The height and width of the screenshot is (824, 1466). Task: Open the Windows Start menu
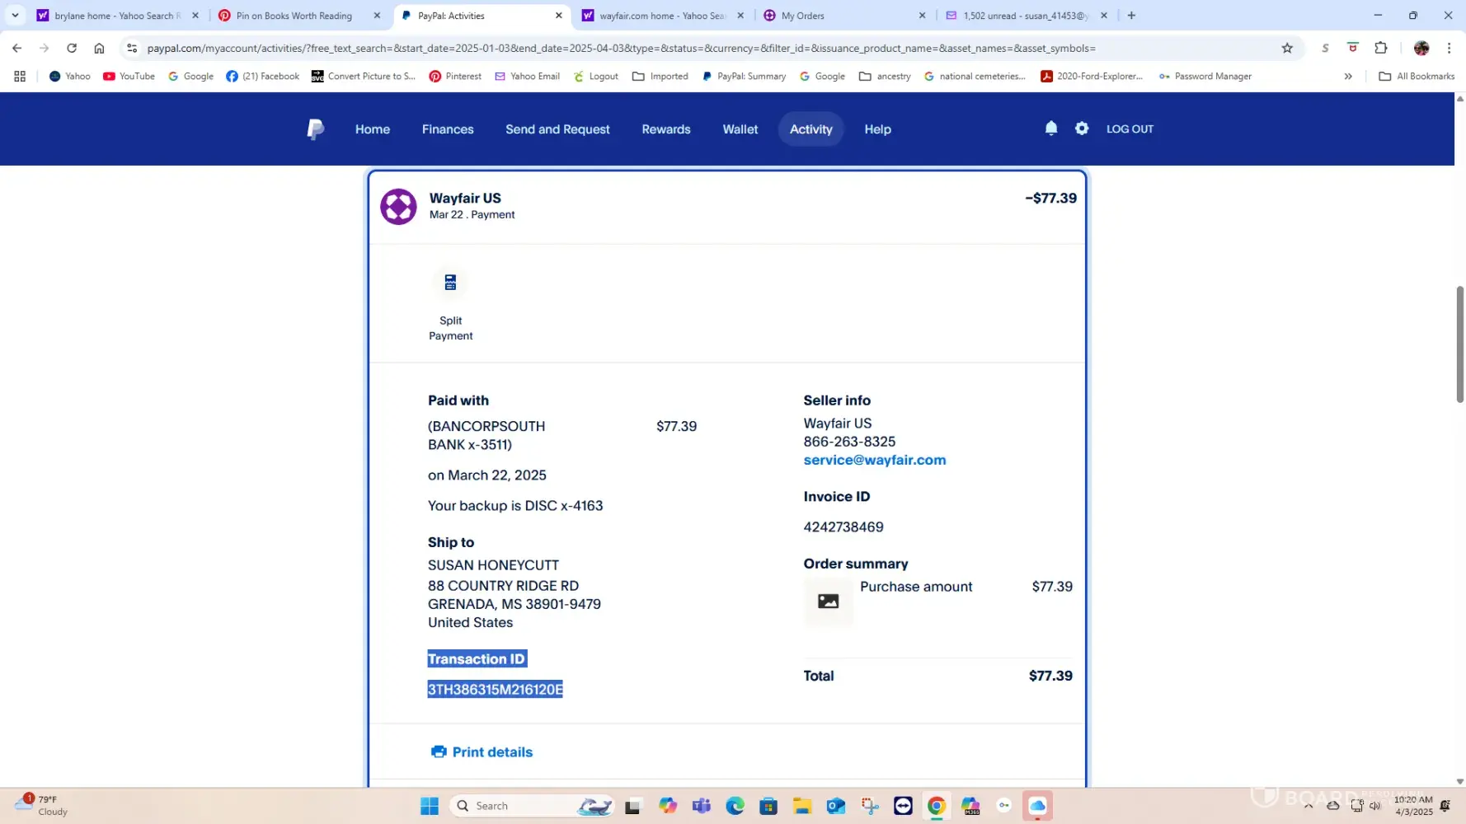coord(430,806)
